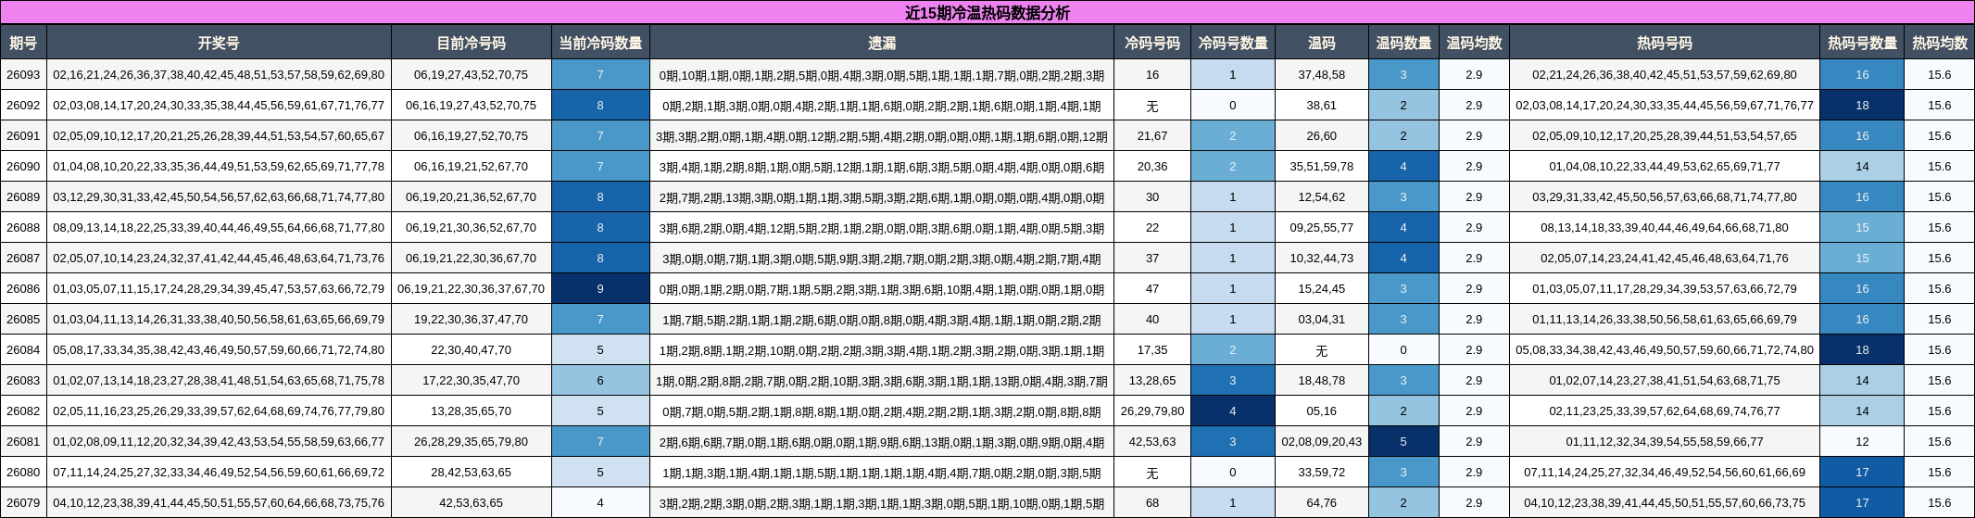Click 热码号数量 value 12 in row 26081

coord(1862,442)
